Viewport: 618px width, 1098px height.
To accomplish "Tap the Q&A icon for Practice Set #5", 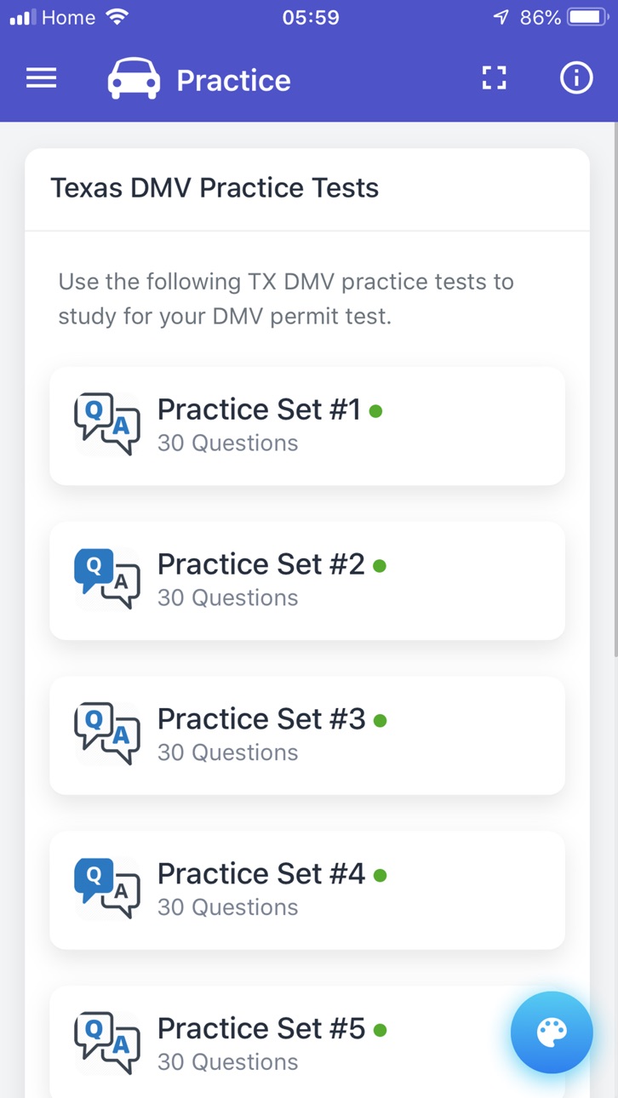I will [x=107, y=1044].
